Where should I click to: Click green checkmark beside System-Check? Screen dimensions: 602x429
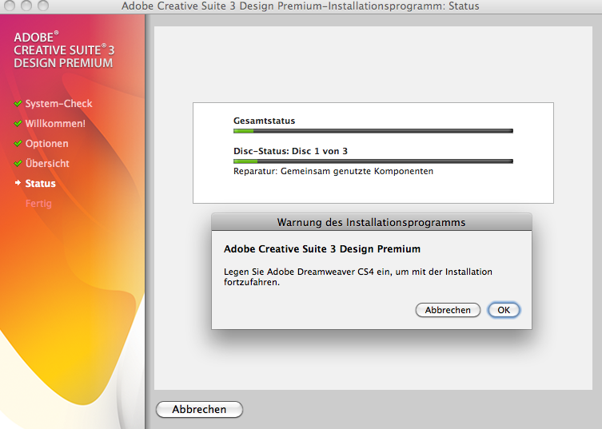click(x=18, y=104)
